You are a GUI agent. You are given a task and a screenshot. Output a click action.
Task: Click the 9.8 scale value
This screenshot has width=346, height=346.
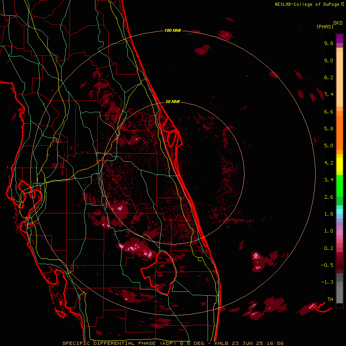(x=329, y=43)
